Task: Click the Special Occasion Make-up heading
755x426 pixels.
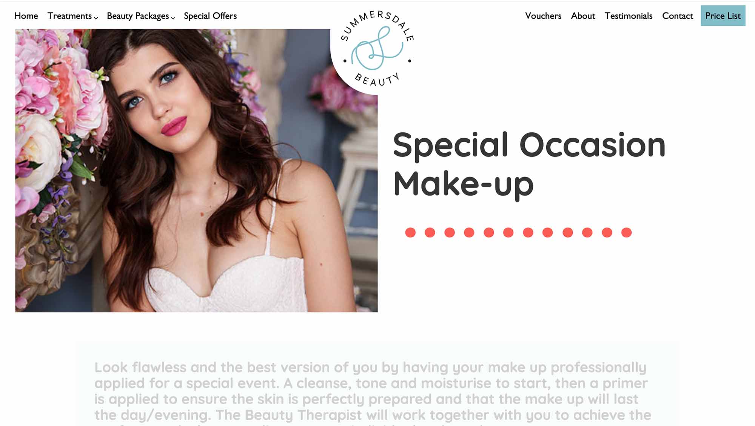Action: pos(529,164)
